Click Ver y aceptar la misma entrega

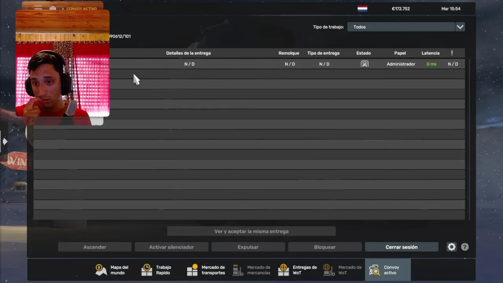click(x=251, y=231)
